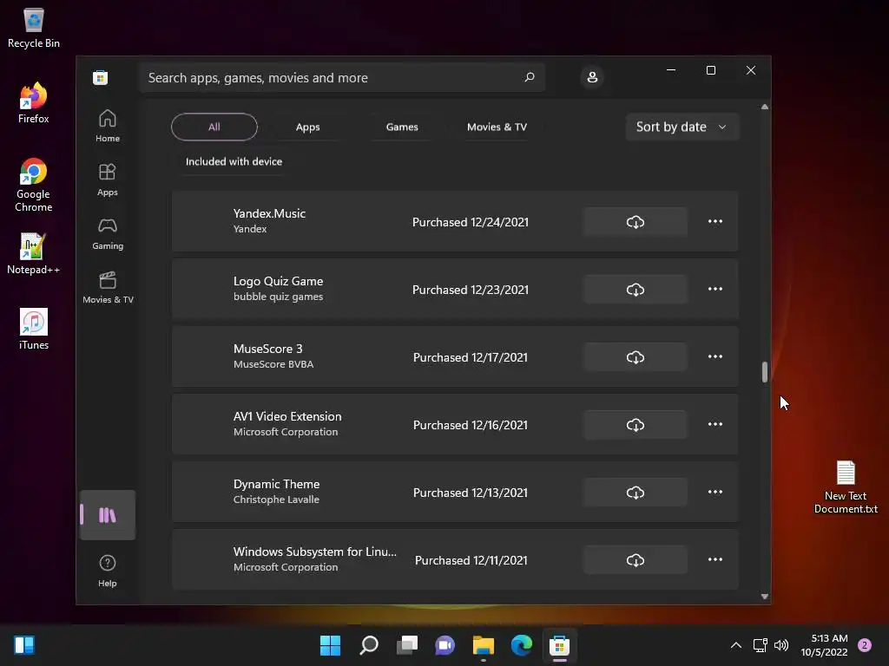Download MuseScore 3 from cloud

(x=635, y=356)
